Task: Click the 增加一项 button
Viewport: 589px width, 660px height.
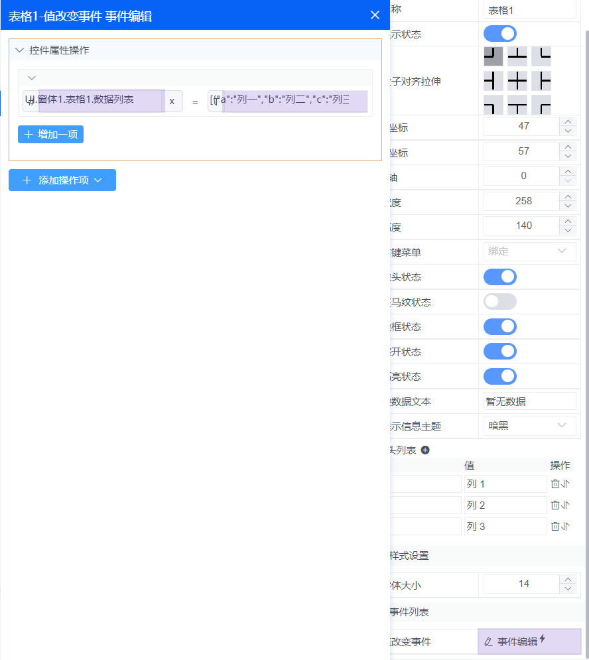Action: click(x=50, y=134)
